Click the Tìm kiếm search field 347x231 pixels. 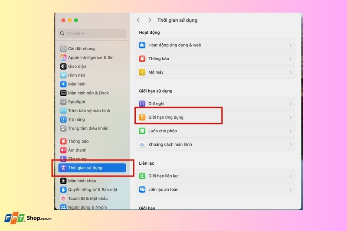(x=92, y=33)
